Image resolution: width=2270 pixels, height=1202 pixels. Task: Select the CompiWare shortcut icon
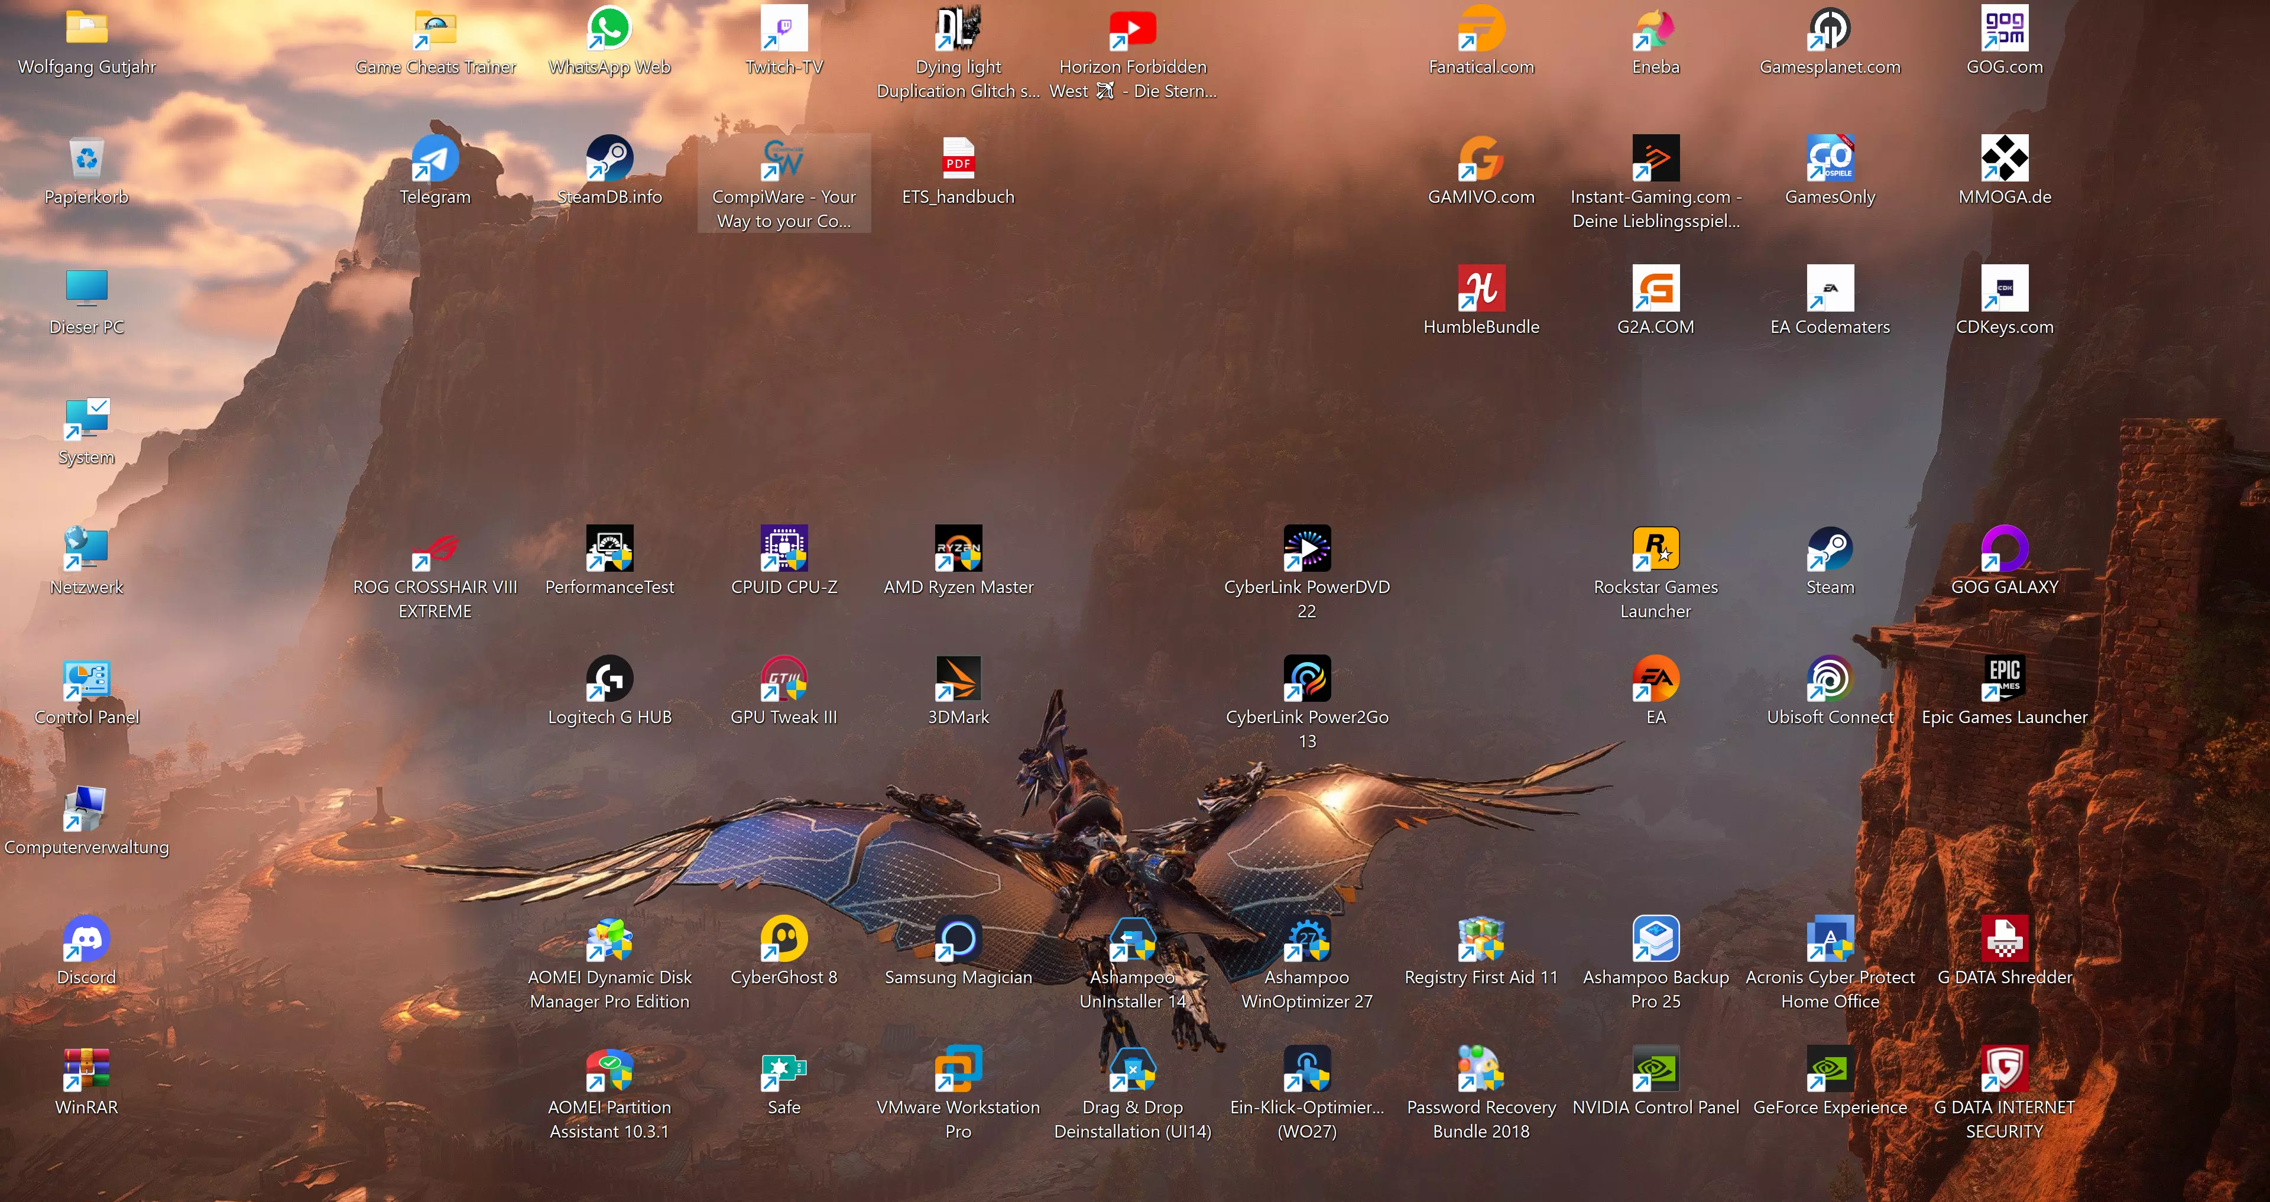click(x=784, y=158)
